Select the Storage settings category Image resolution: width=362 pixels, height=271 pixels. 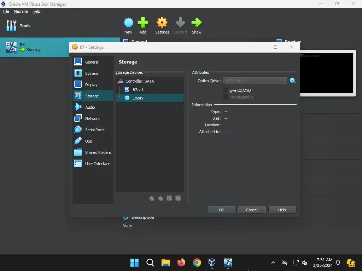click(x=93, y=96)
